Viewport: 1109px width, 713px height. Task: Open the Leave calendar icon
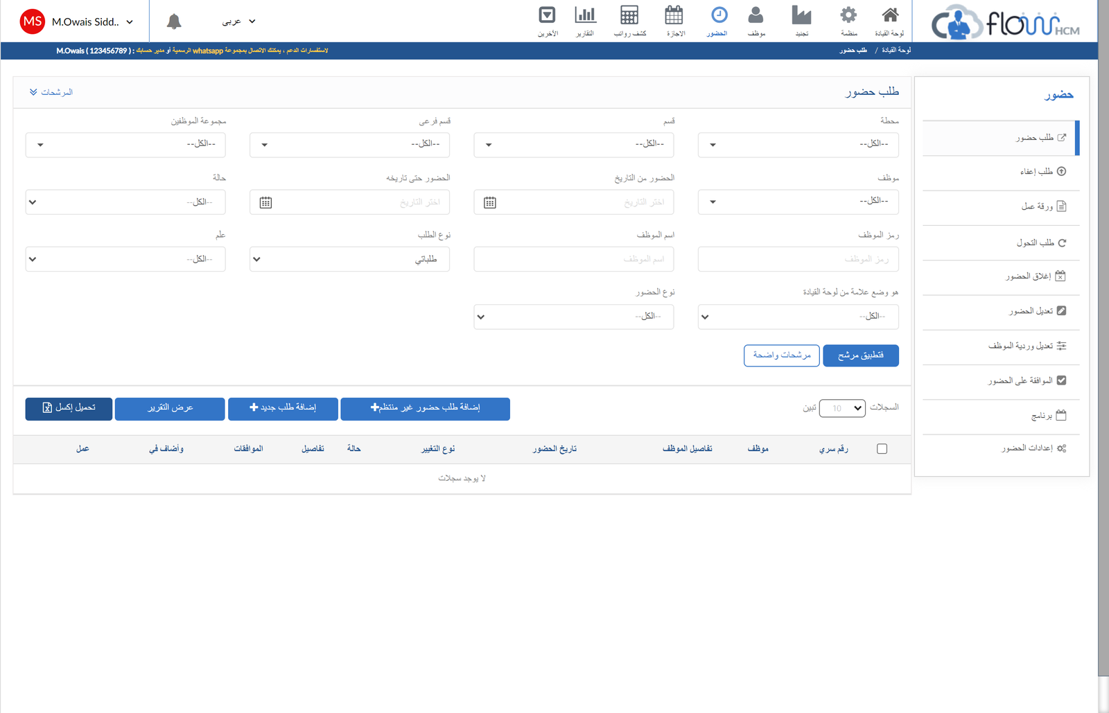point(674,15)
